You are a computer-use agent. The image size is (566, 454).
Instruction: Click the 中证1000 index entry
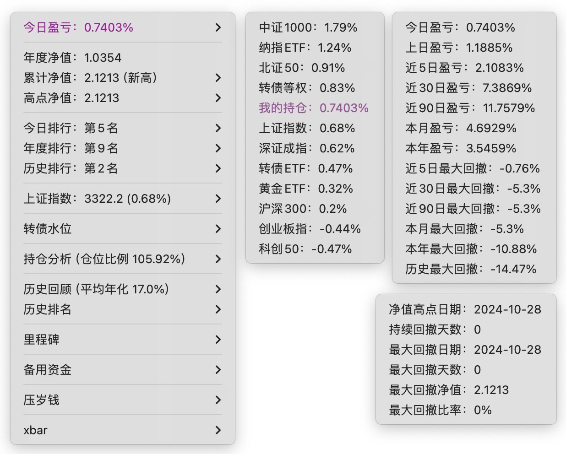tap(308, 27)
